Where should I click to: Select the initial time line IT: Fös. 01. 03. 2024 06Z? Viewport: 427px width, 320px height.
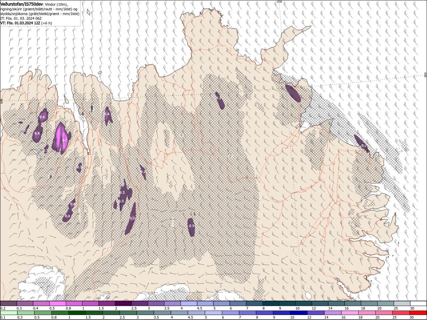pos(20,18)
